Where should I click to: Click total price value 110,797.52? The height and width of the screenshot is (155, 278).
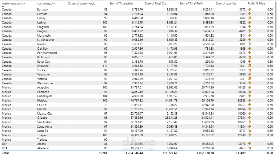point(136,101)
